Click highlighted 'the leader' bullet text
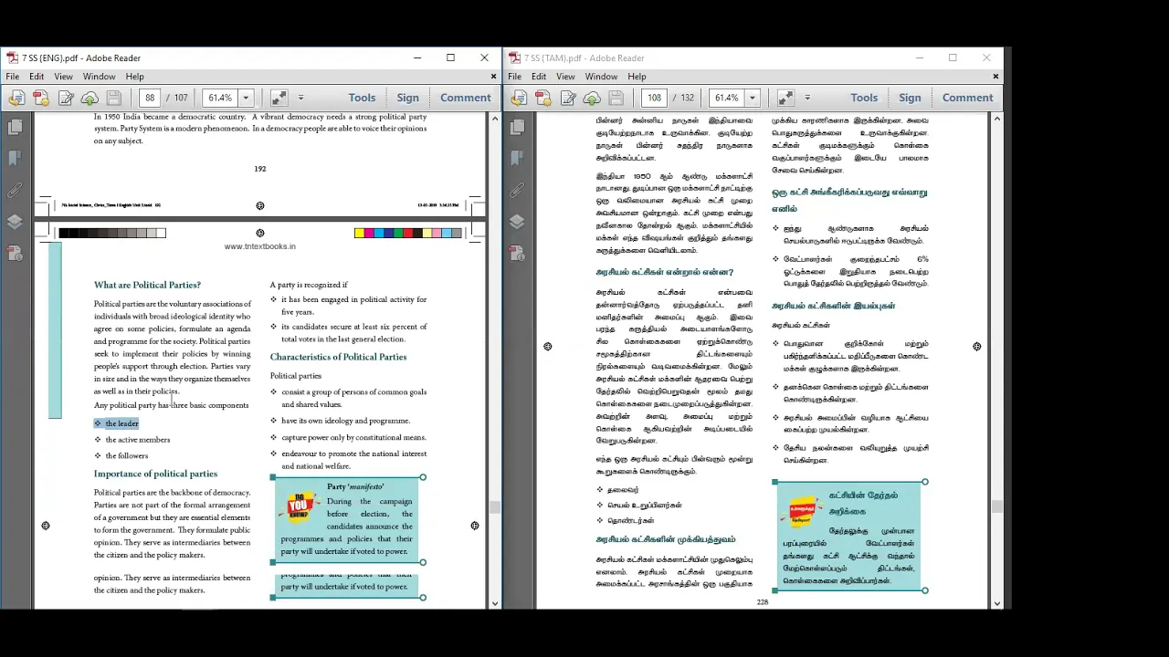 click(121, 423)
